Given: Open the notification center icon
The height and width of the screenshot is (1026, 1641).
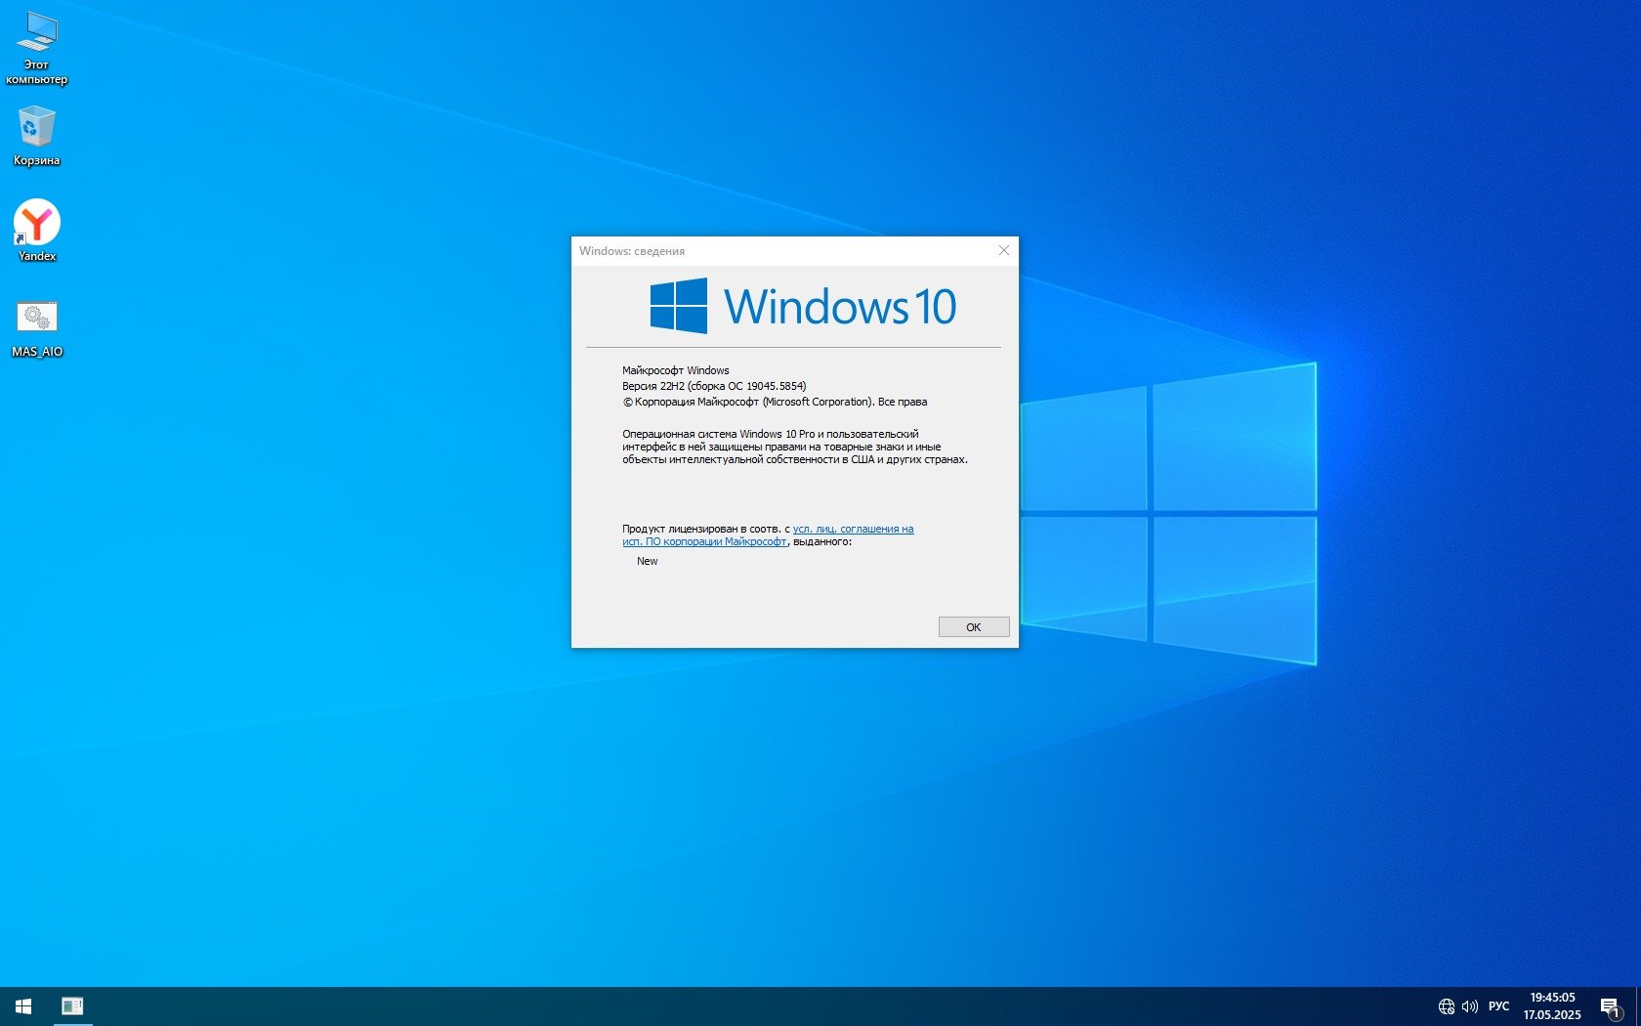Looking at the screenshot, I should tap(1610, 1006).
